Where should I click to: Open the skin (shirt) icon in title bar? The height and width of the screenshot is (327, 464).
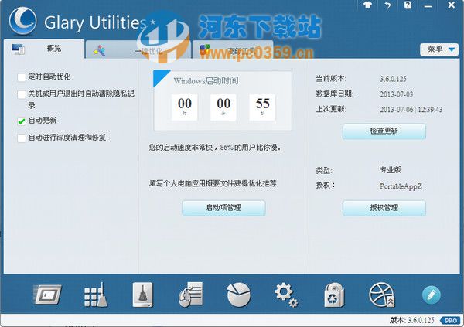(x=367, y=5)
